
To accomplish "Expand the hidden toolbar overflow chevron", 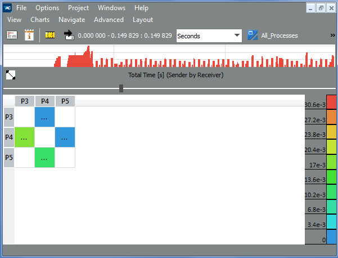I will tap(332, 35).
